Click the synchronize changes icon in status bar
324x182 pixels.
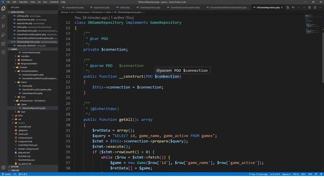(15, 174)
